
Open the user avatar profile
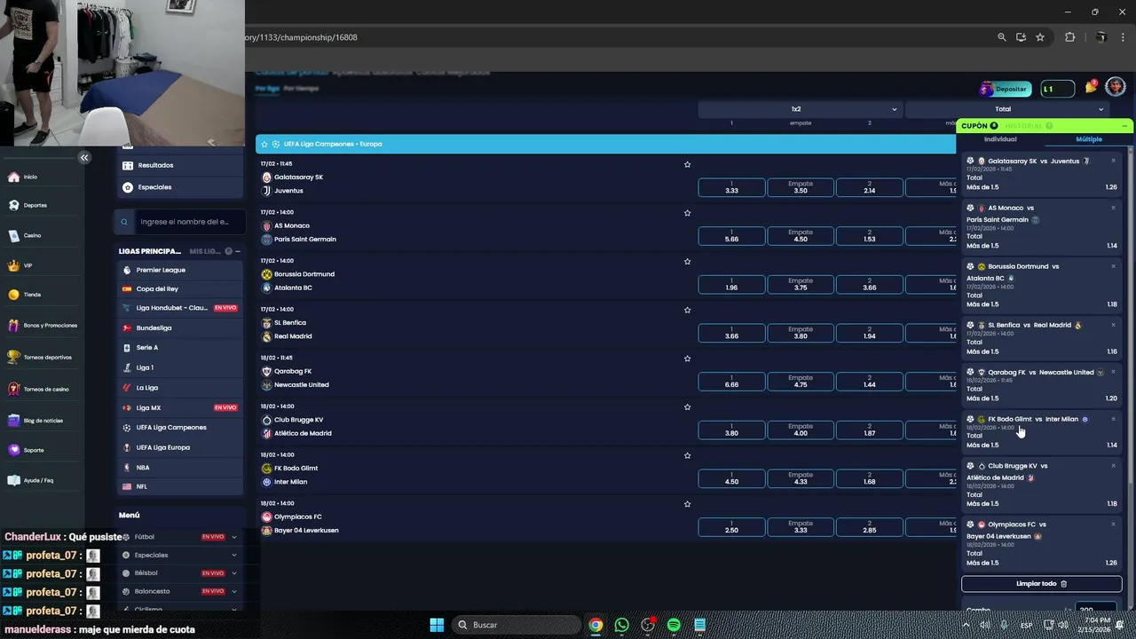pyautogui.click(x=1116, y=87)
